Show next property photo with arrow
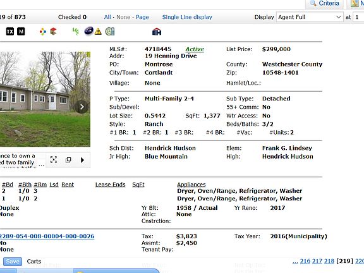 tap(82, 107)
